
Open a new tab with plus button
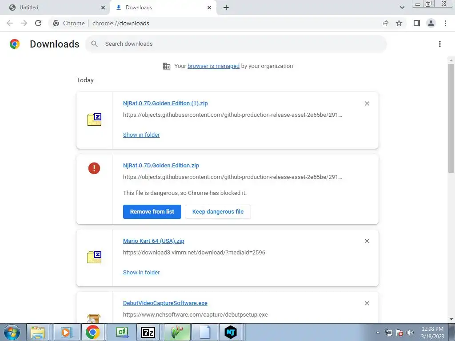[x=226, y=8]
